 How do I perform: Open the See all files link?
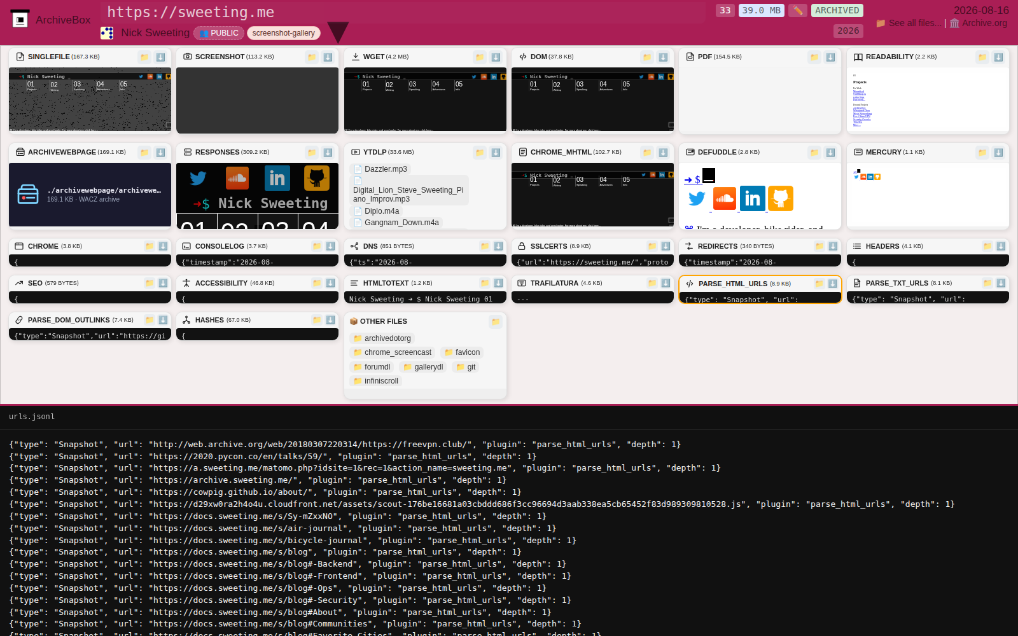pos(909,23)
